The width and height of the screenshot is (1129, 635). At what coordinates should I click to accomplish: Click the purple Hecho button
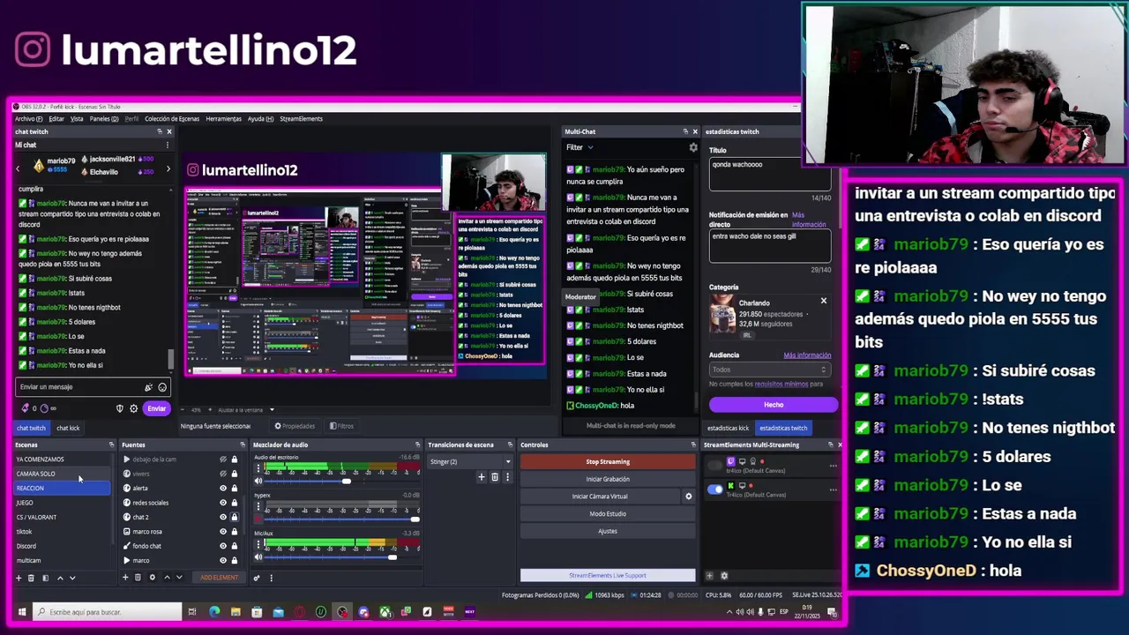774,405
